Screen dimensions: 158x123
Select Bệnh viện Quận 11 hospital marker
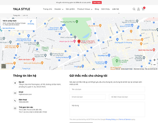tap(34, 59)
